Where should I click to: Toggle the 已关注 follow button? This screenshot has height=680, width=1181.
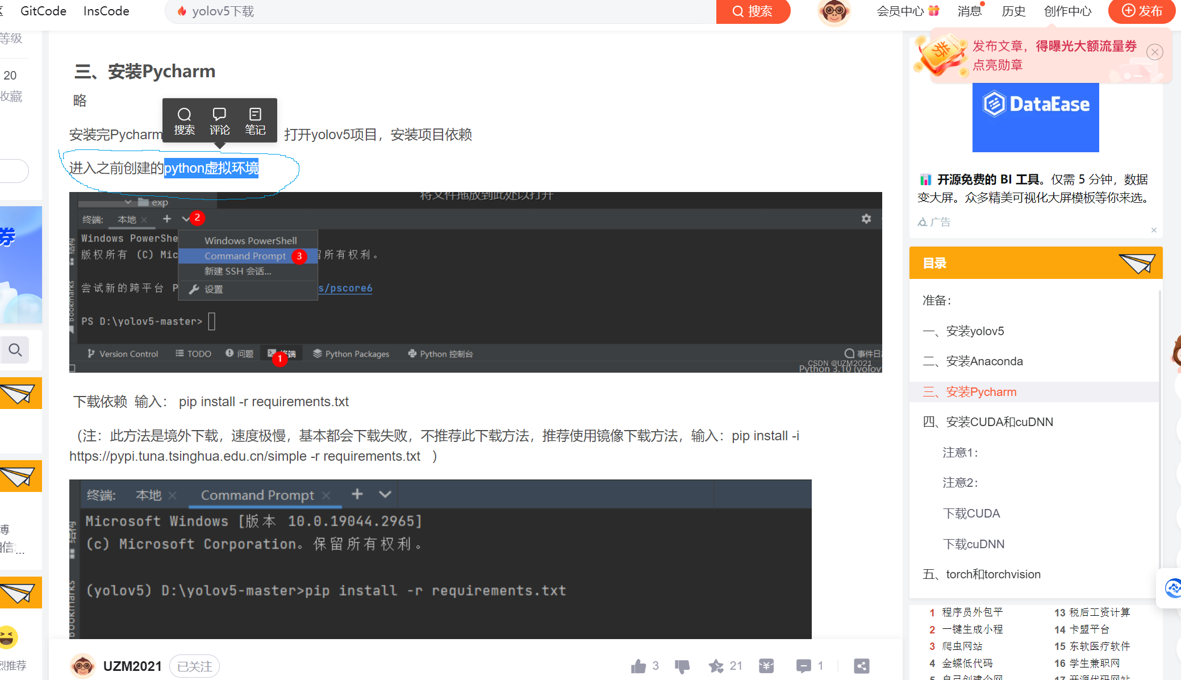[x=194, y=666]
